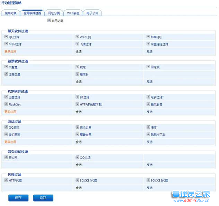Open 更多应用 in P2P软件过滤 section
This screenshot has height=206, width=219.
[10, 112]
